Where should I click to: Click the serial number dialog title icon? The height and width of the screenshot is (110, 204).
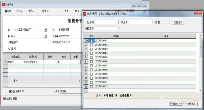84,14
